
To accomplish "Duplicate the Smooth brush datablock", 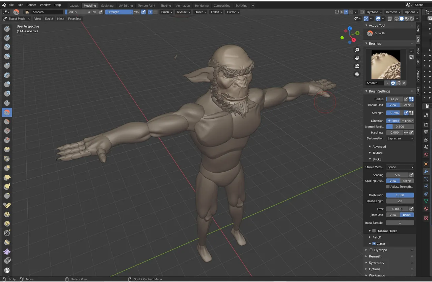I will point(399,83).
